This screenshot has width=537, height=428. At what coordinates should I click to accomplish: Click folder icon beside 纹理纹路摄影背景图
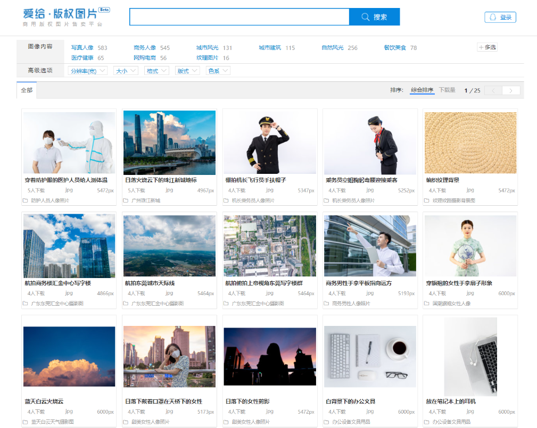tap(427, 200)
